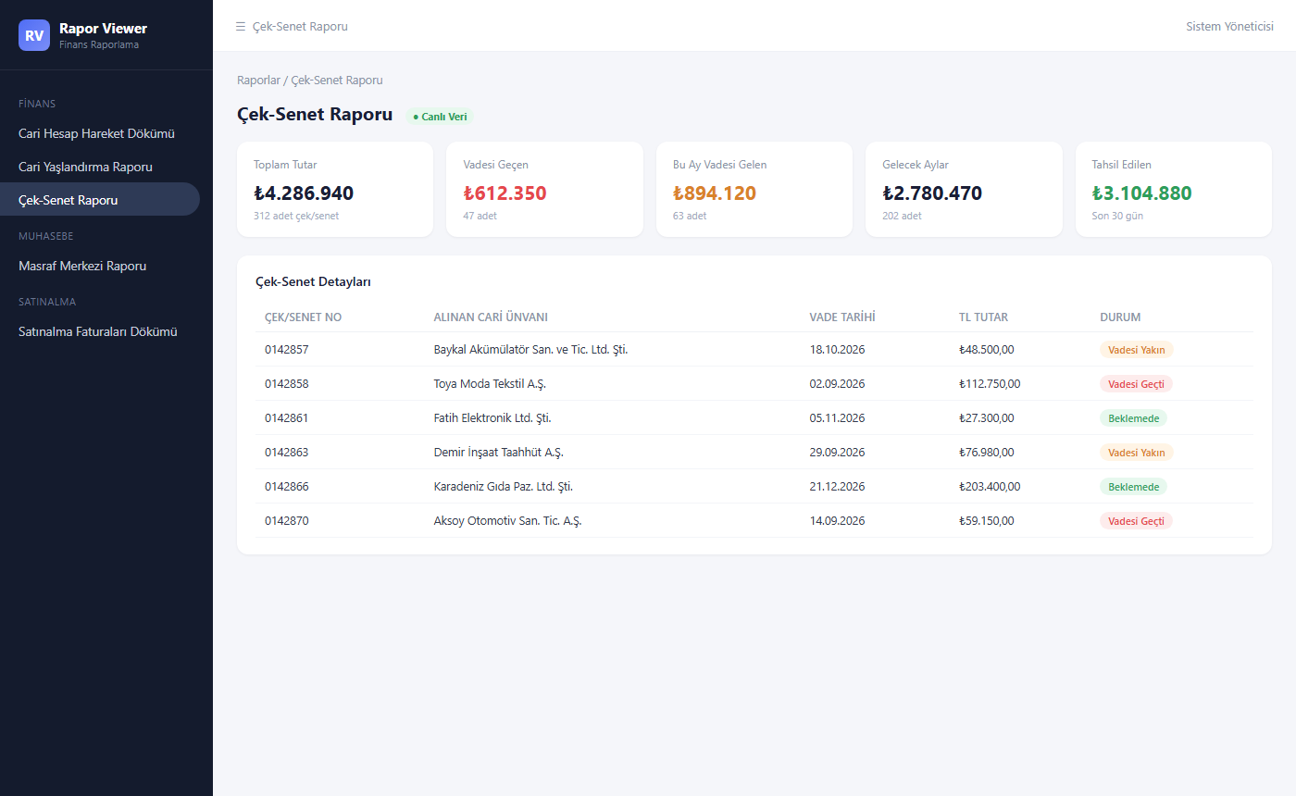1296x796 pixels.
Task: Click check number 0142858
Action: [287, 384]
